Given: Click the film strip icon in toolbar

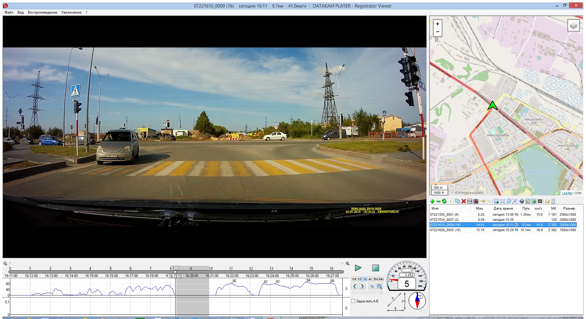Looking at the screenshot, I should (x=540, y=201).
